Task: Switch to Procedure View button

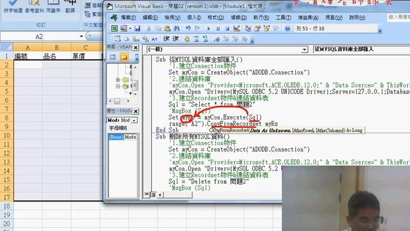Action: click(x=147, y=194)
